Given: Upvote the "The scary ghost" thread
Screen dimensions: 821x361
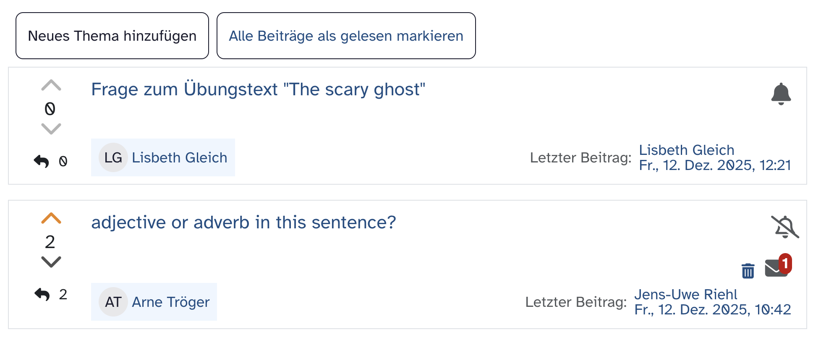Looking at the screenshot, I should click(51, 86).
